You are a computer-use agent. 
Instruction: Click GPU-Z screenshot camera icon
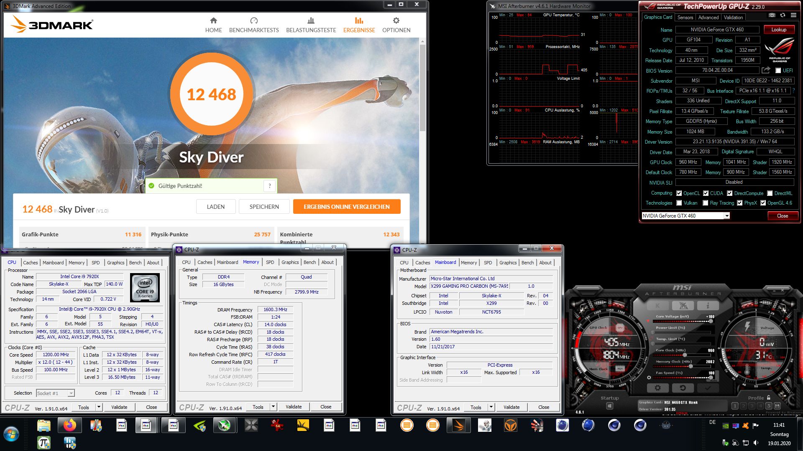click(x=772, y=15)
